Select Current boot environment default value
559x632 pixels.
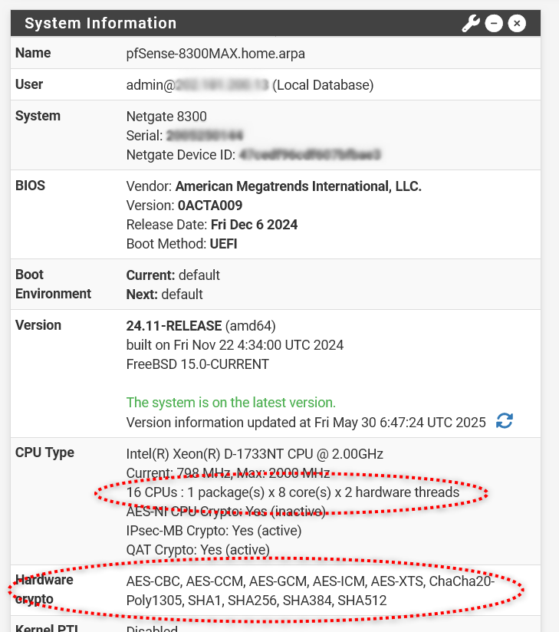pos(199,275)
